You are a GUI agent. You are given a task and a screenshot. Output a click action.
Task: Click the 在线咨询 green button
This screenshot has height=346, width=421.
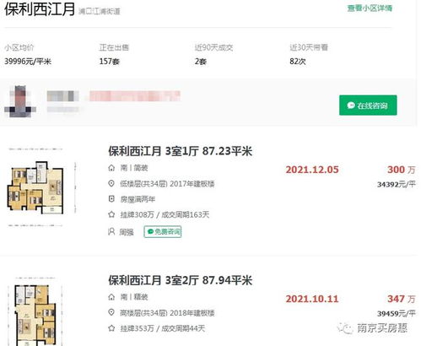(x=368, y=105)
